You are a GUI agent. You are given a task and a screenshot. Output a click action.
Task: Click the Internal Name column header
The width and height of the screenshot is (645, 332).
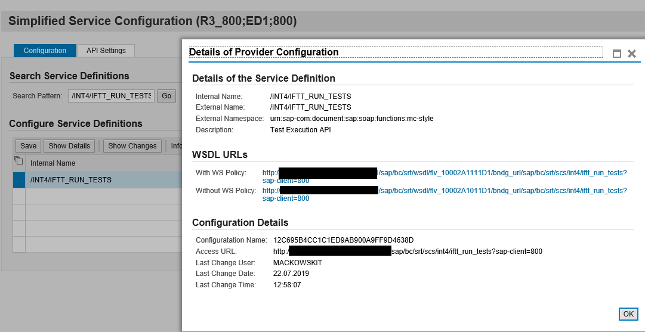(x=53, y=163)
